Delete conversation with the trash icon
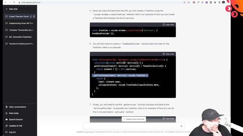Screen dimensions: 243x136 point(34,17)
